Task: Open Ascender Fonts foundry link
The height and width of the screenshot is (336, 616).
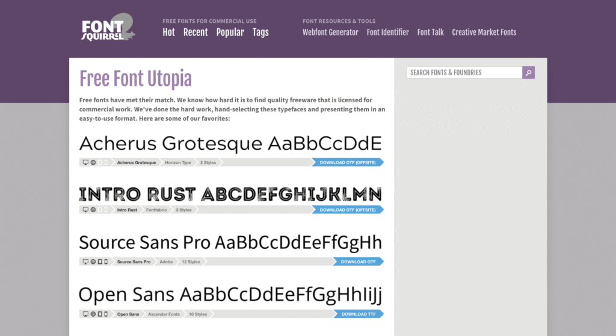Action: 164,314
